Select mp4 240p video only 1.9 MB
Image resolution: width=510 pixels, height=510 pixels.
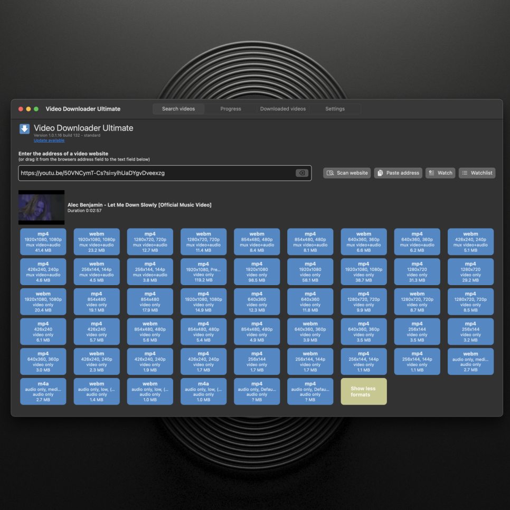click(150, 361)
